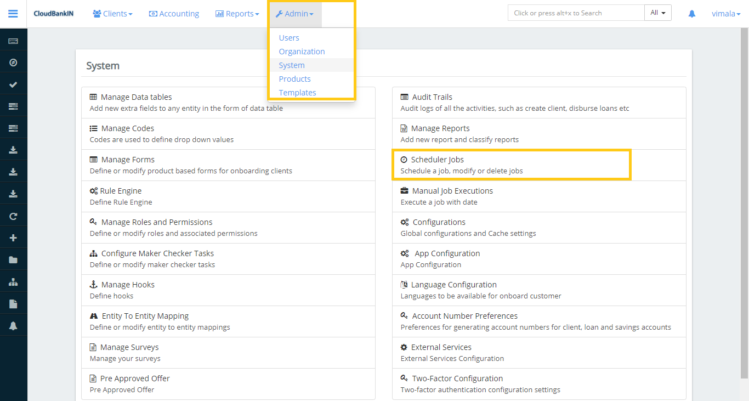This screenshot has width=749, height=401.
Task: Open the Clients dropdown menu
Action: coord(112,14)
